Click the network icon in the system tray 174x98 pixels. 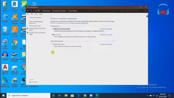click(x=157, y=96)
